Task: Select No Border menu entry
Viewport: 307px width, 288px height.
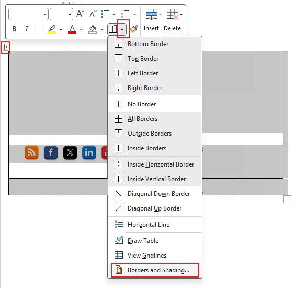Action: click(x=155, y=104)
